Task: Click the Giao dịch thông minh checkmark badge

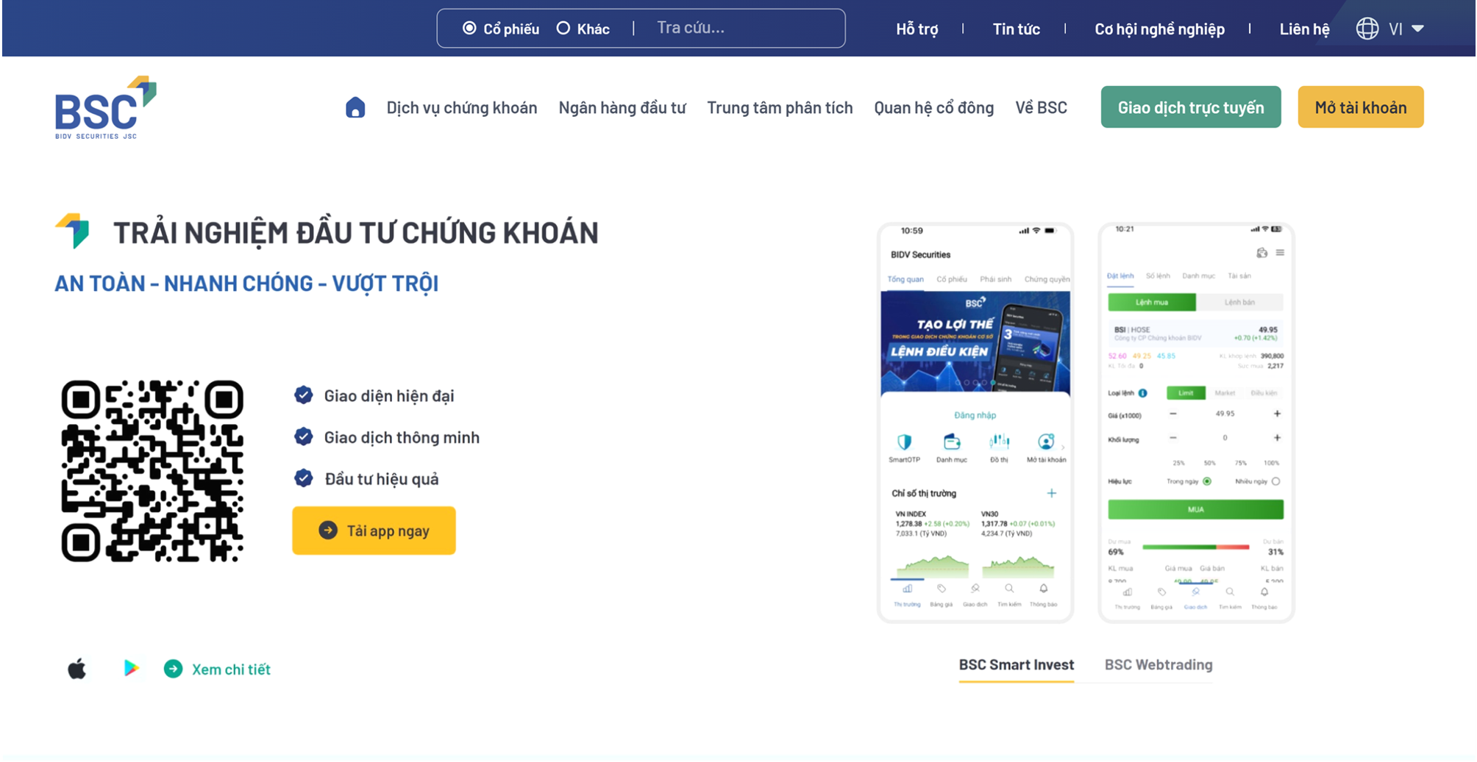Action: point(303,436)
